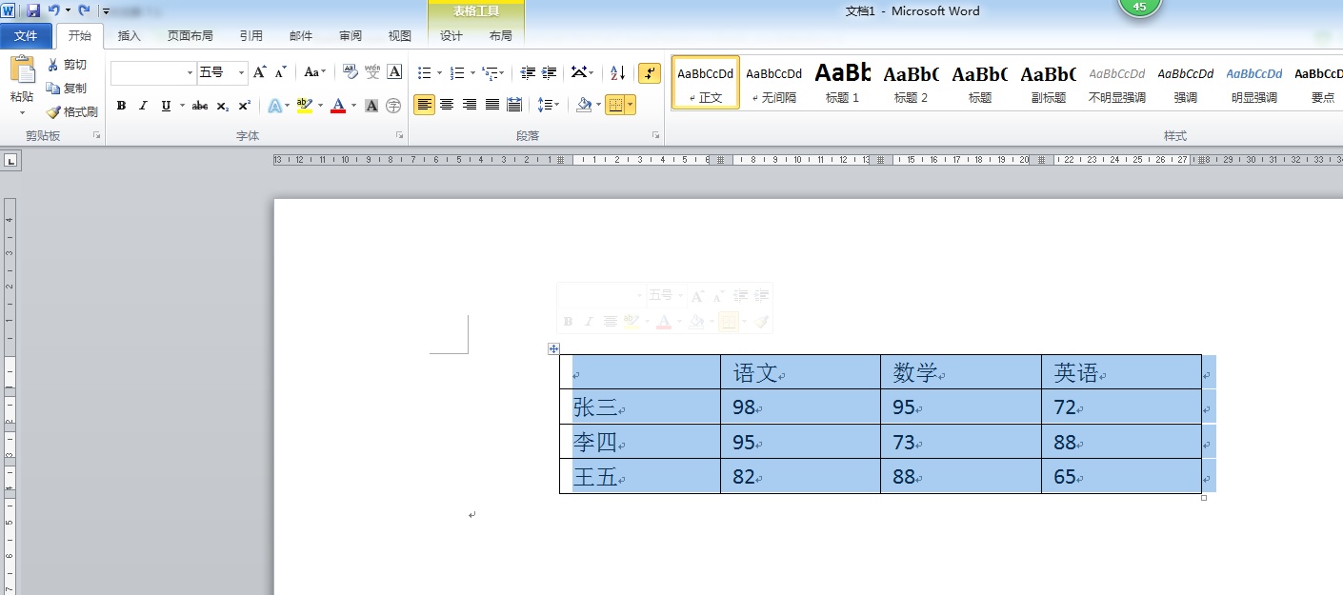The width and height of the screenshot is (1343, 595).
Task: Undo the last action
Action: [53, 10]
